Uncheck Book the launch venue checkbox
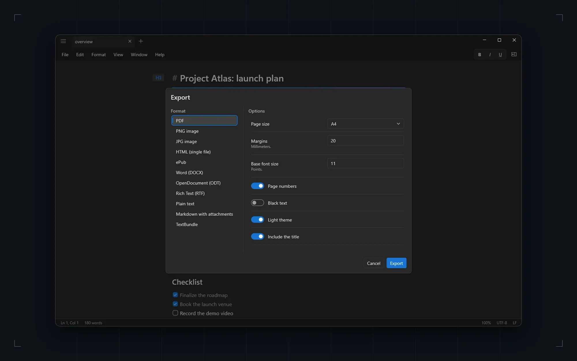Viewport: 577px width, 361px height. click(175, 304)
